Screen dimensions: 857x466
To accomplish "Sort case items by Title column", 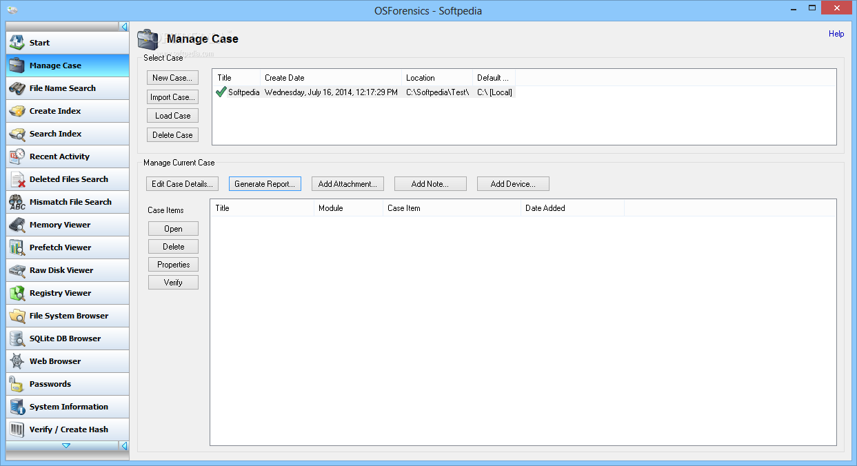I will click(x=262, y=207).
